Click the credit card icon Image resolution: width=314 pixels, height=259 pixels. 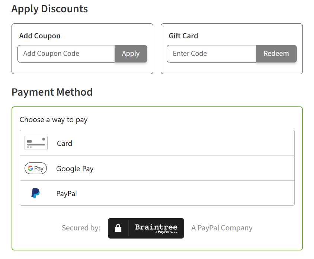click(x=36, y=143)
